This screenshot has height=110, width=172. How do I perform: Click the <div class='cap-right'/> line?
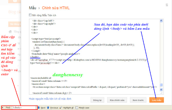(x=44, y=24)
